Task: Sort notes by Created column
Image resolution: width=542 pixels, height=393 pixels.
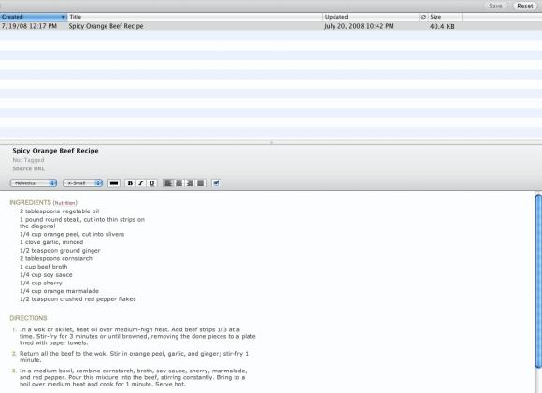Action: [34, 17]
